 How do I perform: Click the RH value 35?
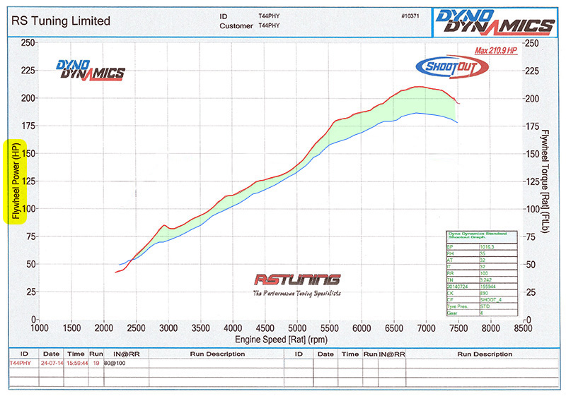[483, 254]
